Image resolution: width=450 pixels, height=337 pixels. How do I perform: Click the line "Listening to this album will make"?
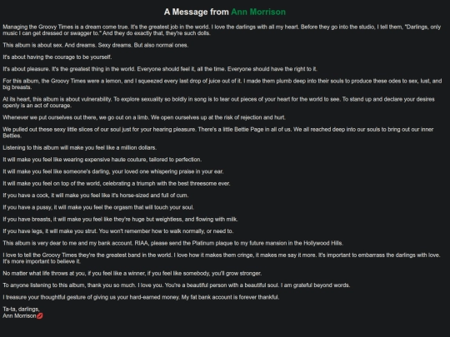pos(79,147)
